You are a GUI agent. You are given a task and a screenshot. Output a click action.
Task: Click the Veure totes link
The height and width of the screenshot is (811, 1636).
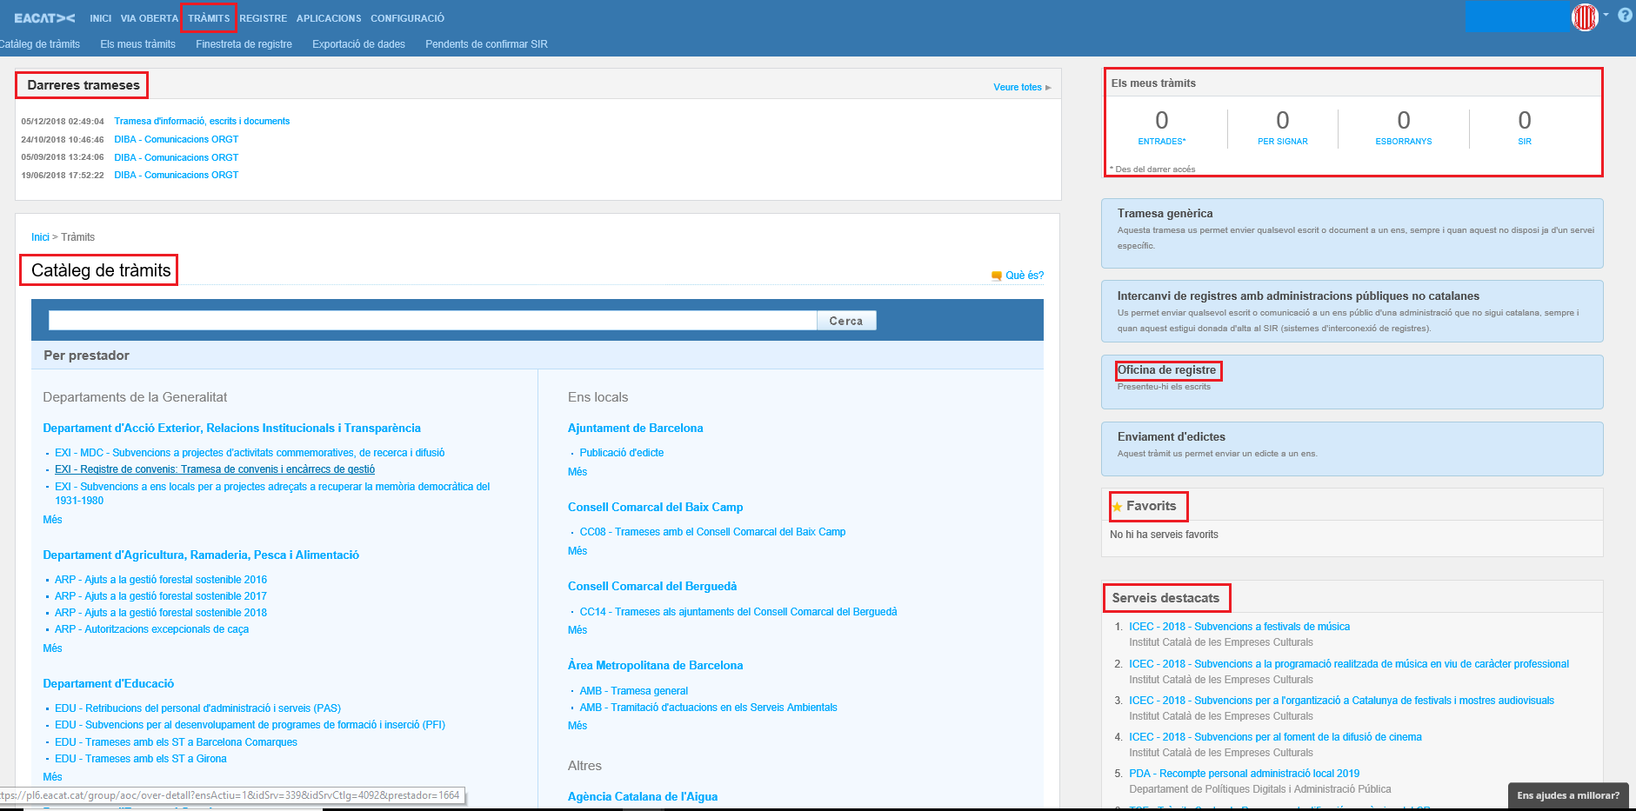click(1018, 87)
